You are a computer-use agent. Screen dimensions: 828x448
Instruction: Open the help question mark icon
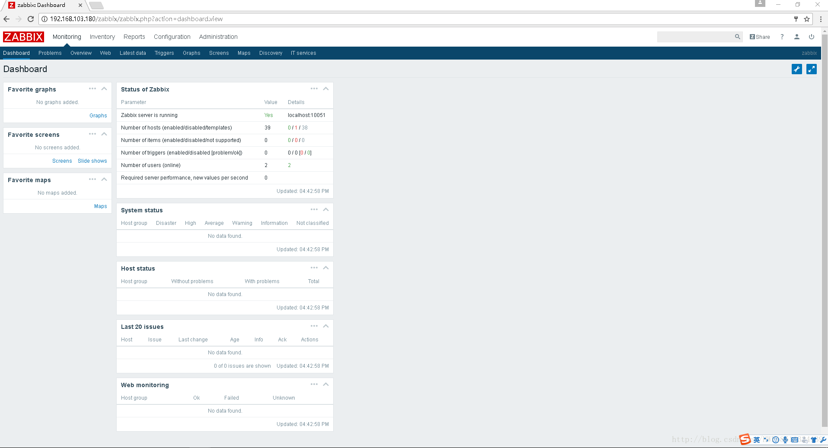(782, 37)
